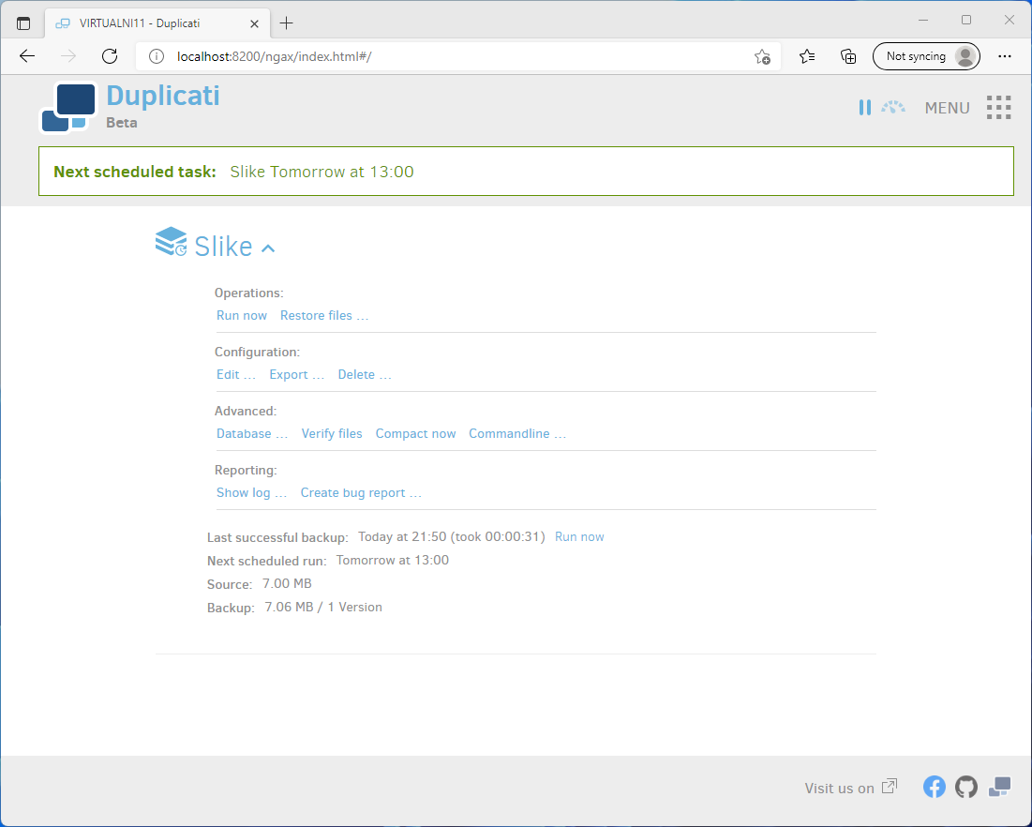Click the Slike backup title
Viewport: 1032px width, 827px height.
click(223, 247)
